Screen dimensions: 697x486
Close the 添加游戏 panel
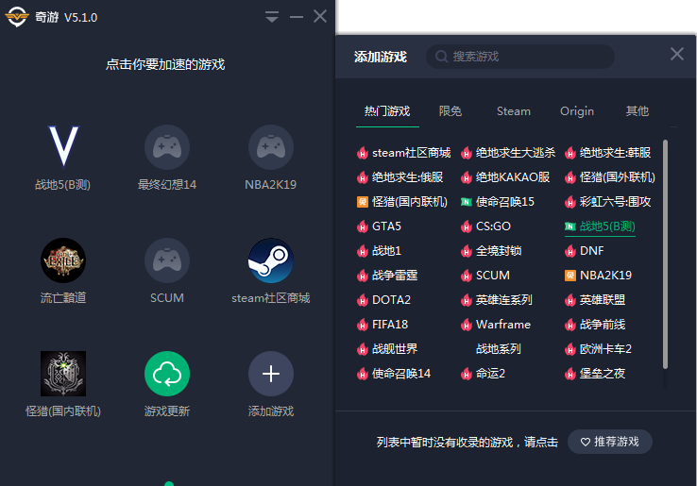coord(676,54)
